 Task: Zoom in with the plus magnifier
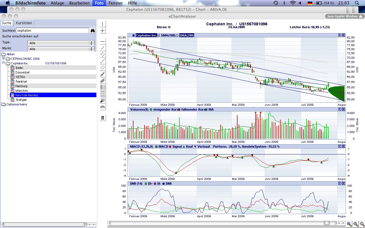(349, 224)
